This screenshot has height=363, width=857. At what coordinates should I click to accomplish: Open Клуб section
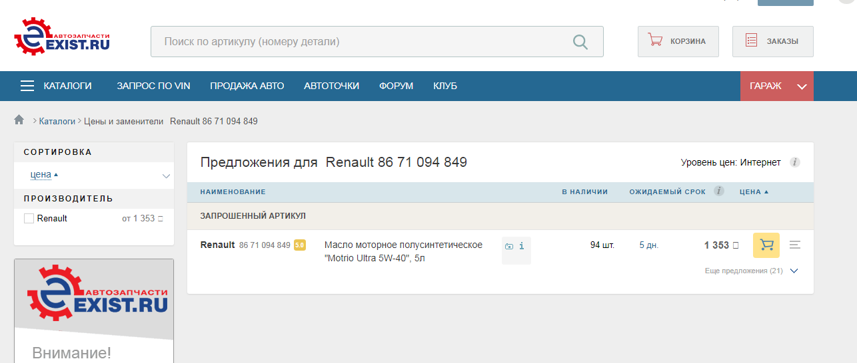click(445, 86)
